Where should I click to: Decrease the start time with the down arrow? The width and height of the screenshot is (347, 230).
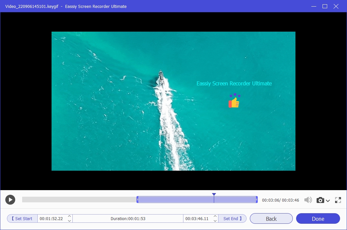click(x=69, y=221)
